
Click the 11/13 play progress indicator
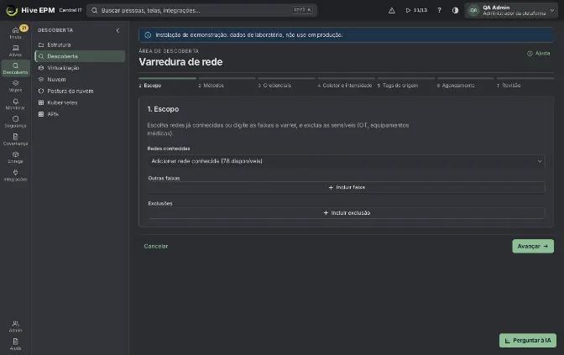pyautogui.click(x=416, y=10)
